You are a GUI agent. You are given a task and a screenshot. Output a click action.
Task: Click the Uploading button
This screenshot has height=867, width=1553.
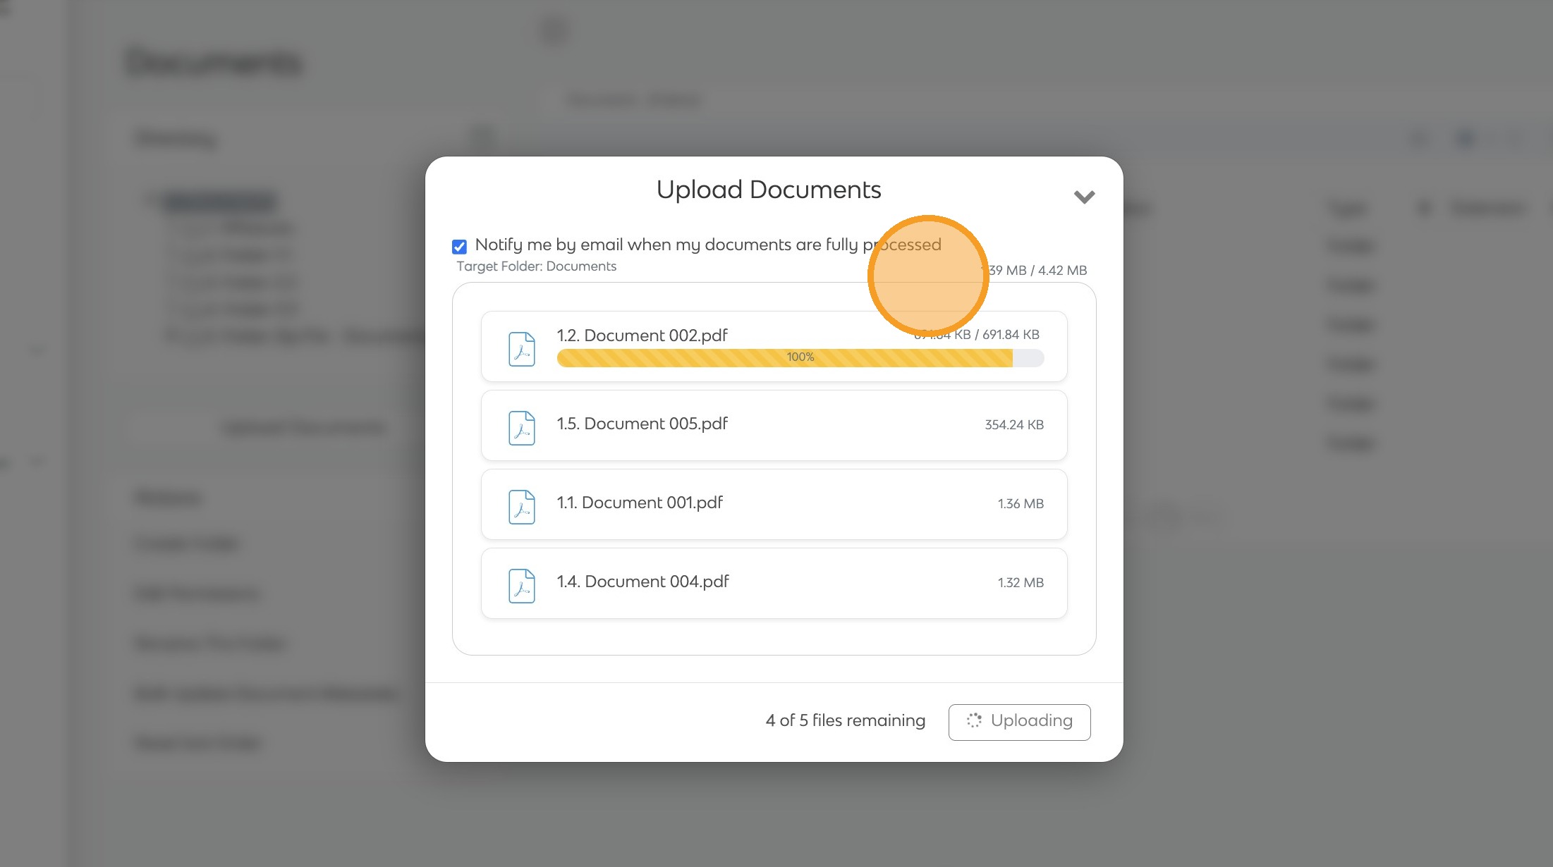coord(1019,722)
